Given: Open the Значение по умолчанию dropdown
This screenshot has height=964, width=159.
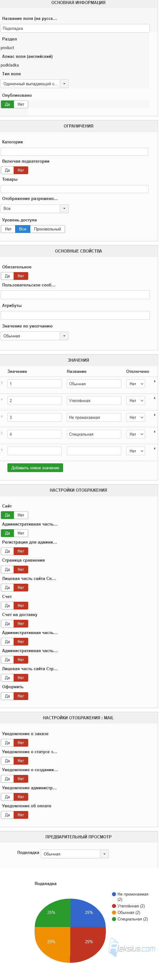Looking at the screenshot, I should (35, 336).
